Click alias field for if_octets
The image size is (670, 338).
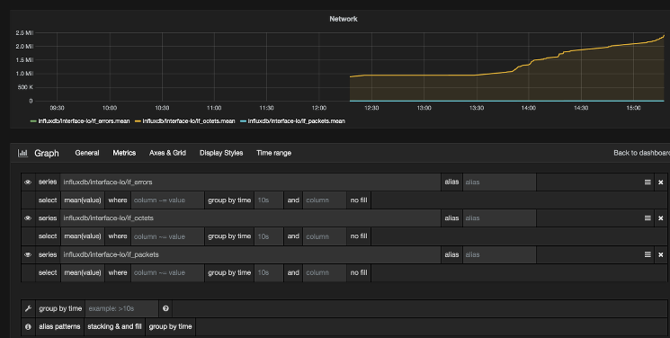coord(499,218)
